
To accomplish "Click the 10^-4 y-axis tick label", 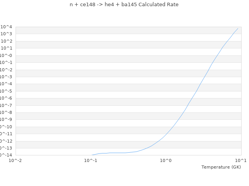I will [x=7, y=84].
